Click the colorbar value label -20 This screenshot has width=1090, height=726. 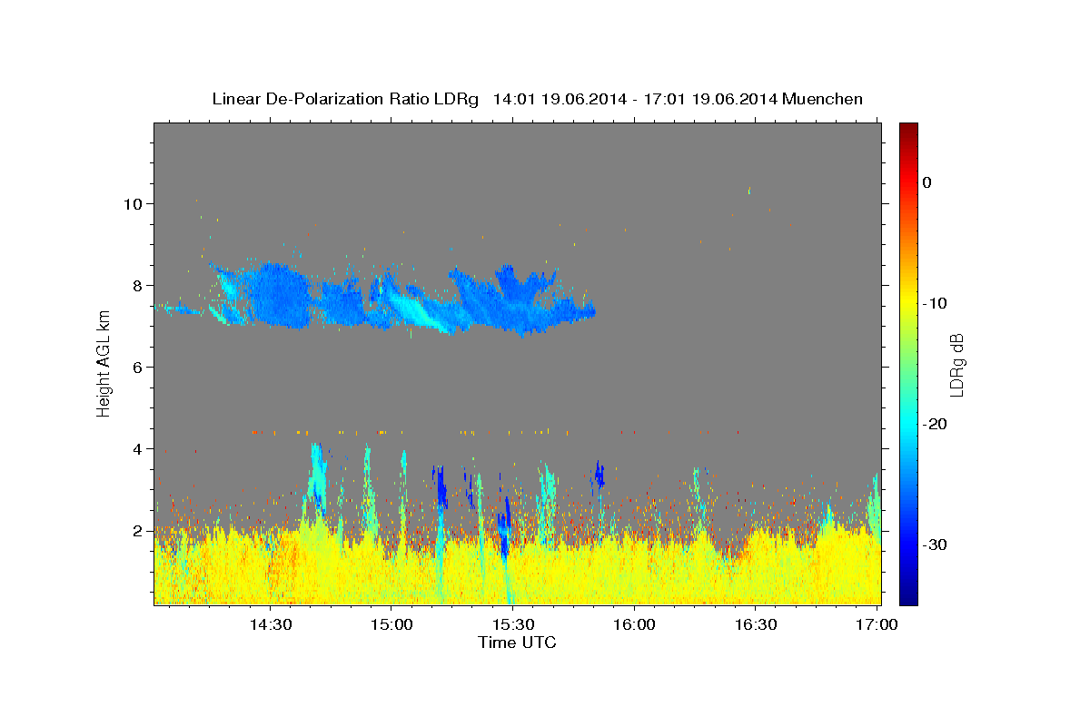coord(936,424)
